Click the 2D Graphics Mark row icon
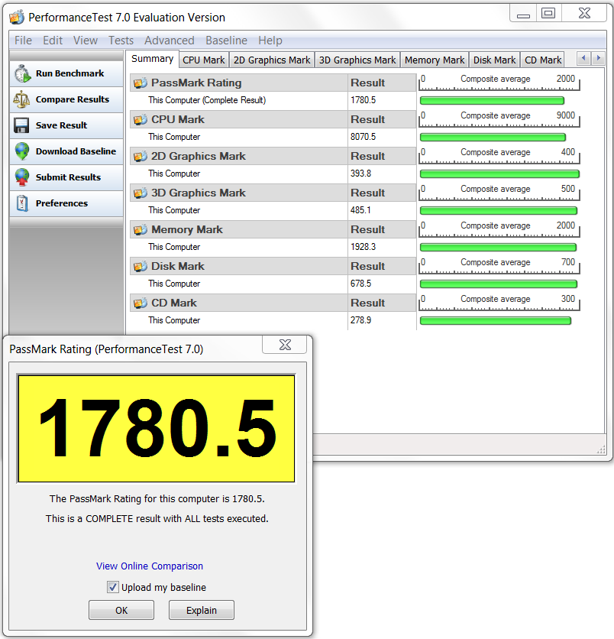The height and width of the screenshot is (639, 614). tap(140, 156)
